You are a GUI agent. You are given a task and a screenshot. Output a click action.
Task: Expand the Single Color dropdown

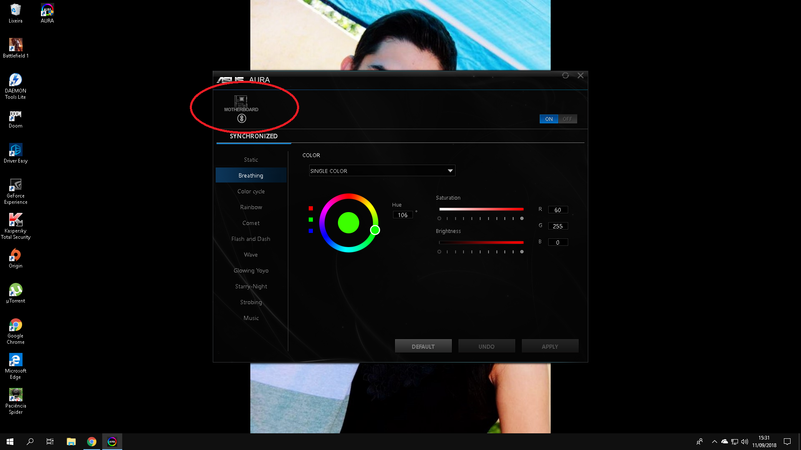pos(382,171)
